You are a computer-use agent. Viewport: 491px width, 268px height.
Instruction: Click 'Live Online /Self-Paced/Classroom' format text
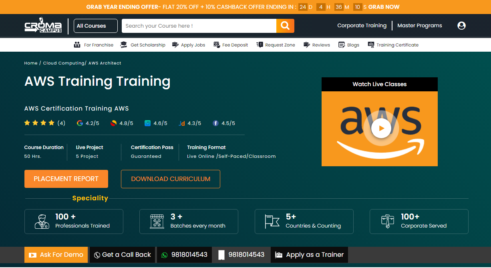click(231, 156)
